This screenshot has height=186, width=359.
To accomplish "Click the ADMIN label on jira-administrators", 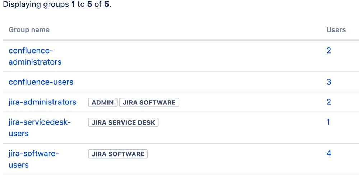I will [103, 102].
